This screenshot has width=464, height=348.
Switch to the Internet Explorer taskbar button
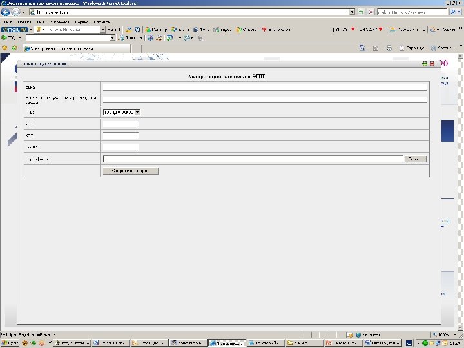click(x=227, y=343)
